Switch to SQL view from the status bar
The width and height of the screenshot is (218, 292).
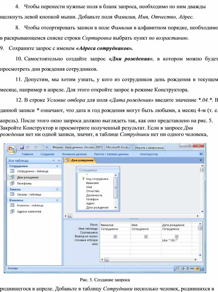(192, 268)
